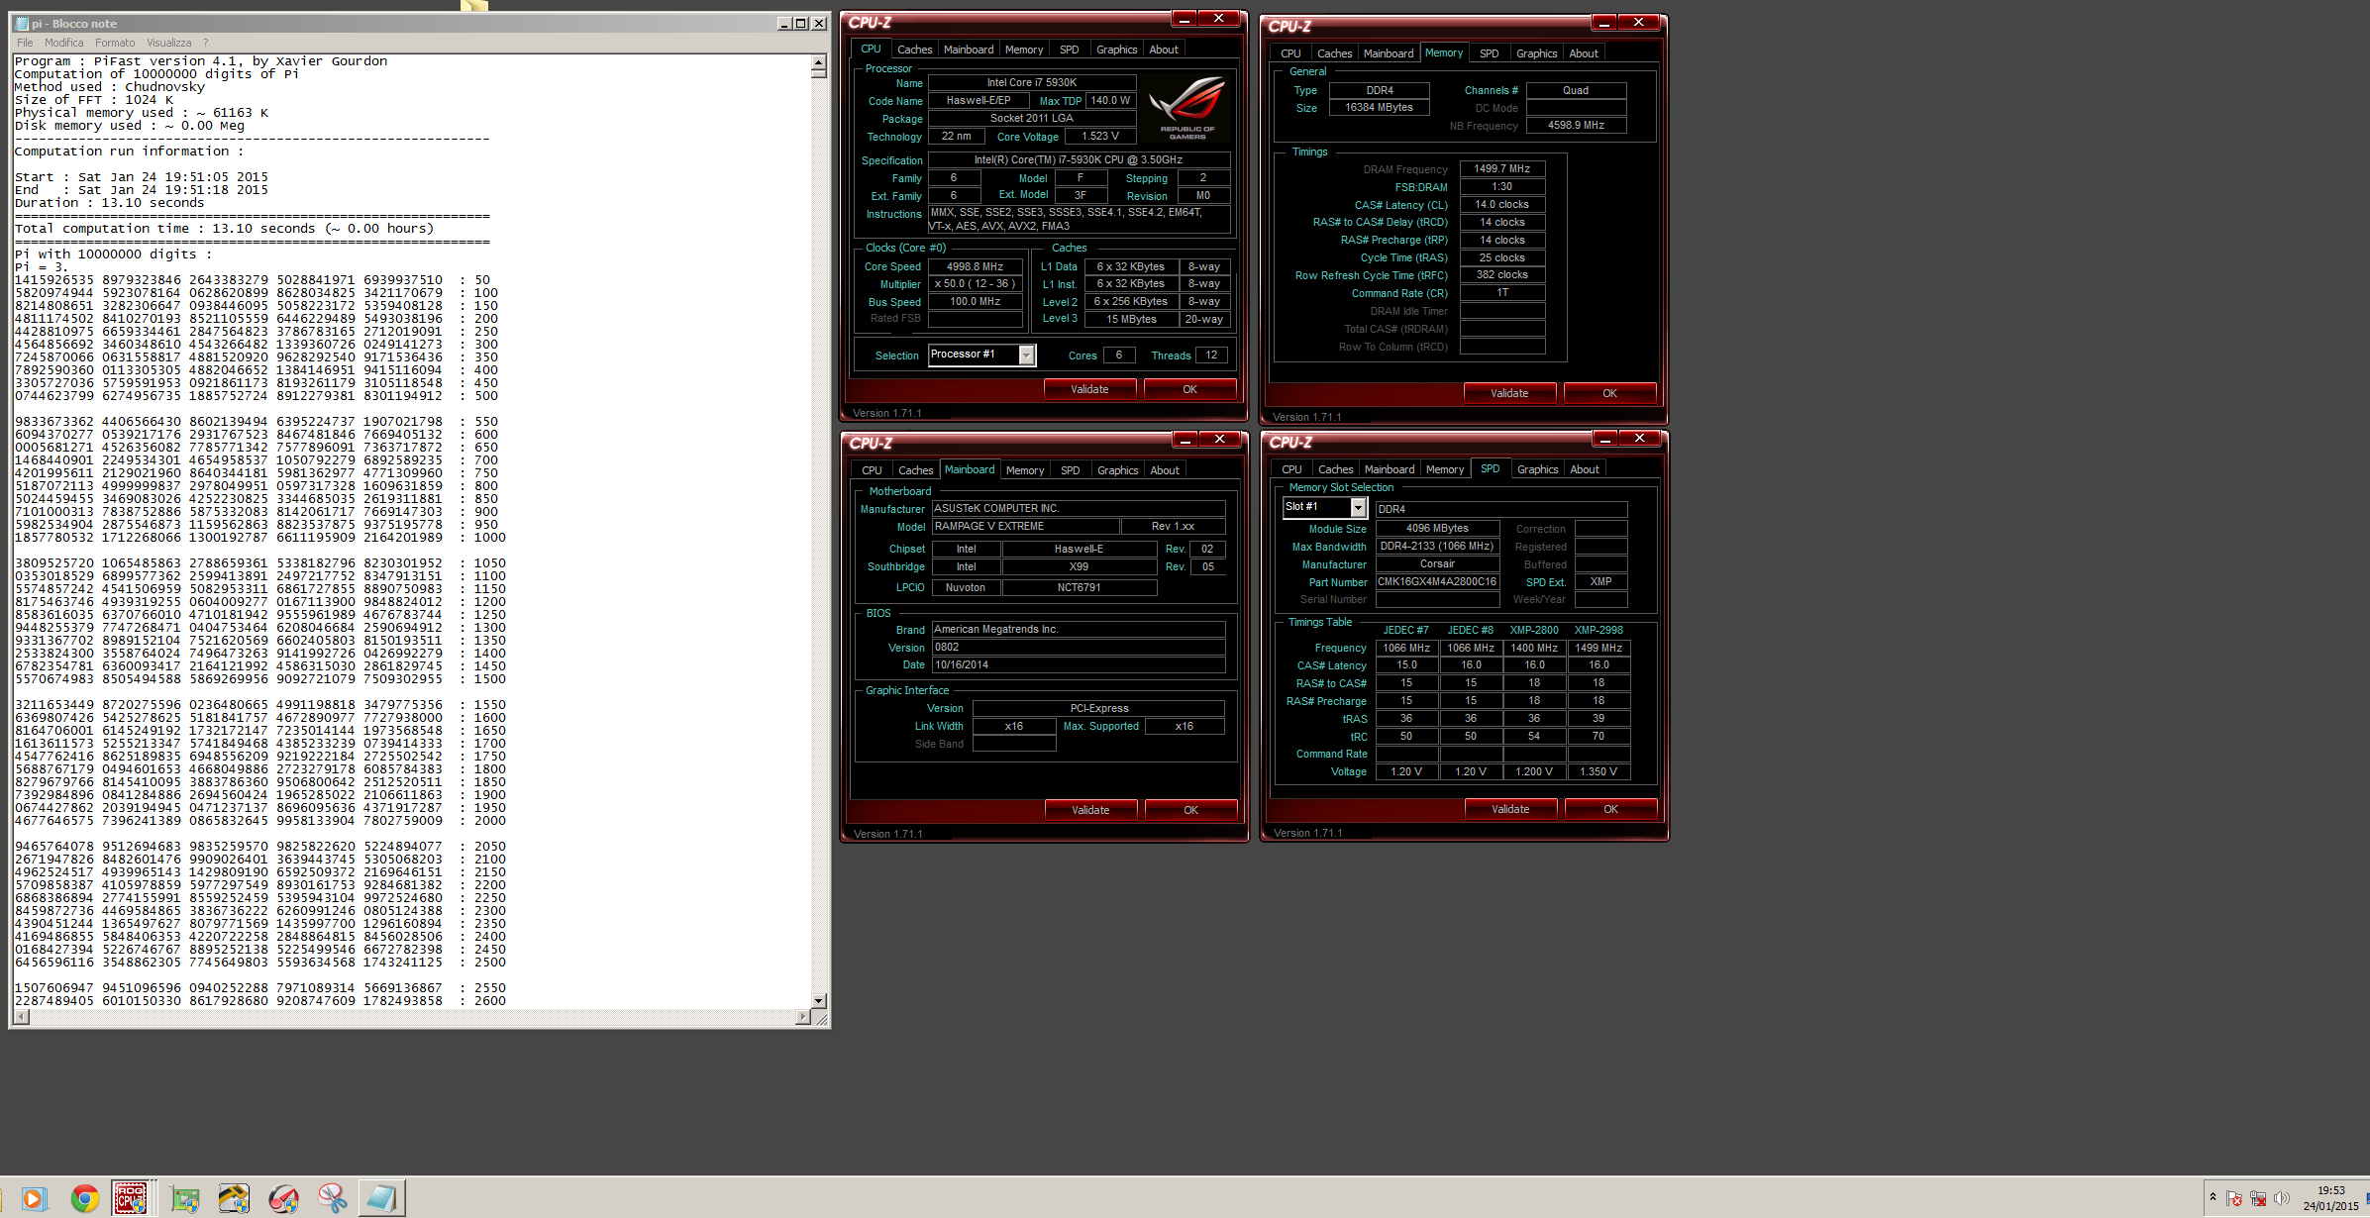The image size is (2370, 1218).
Task: Click the Notepad vertical scrollbar up arrow
Action: click(x=818, y=62)
